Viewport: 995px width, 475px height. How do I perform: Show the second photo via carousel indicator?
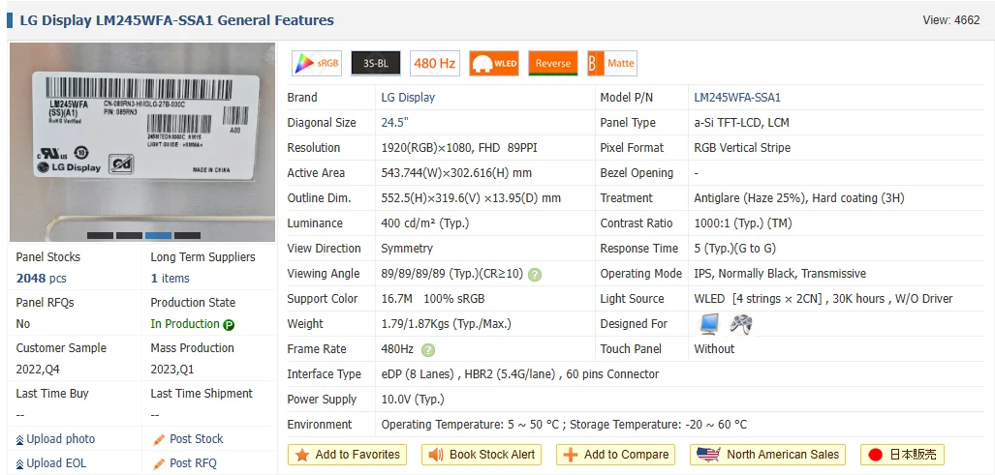pyautogui.click(x=130, y=236)
